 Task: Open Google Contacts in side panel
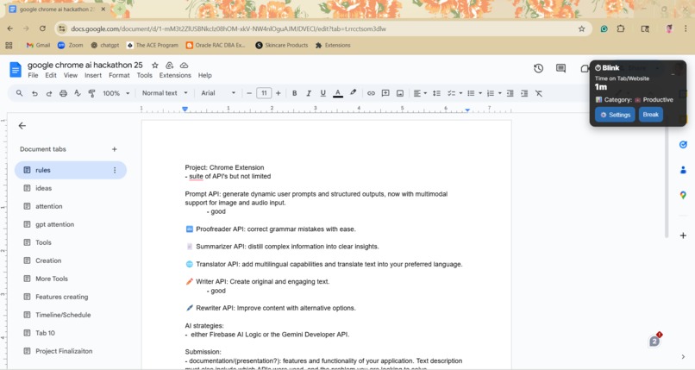(683, 170)
